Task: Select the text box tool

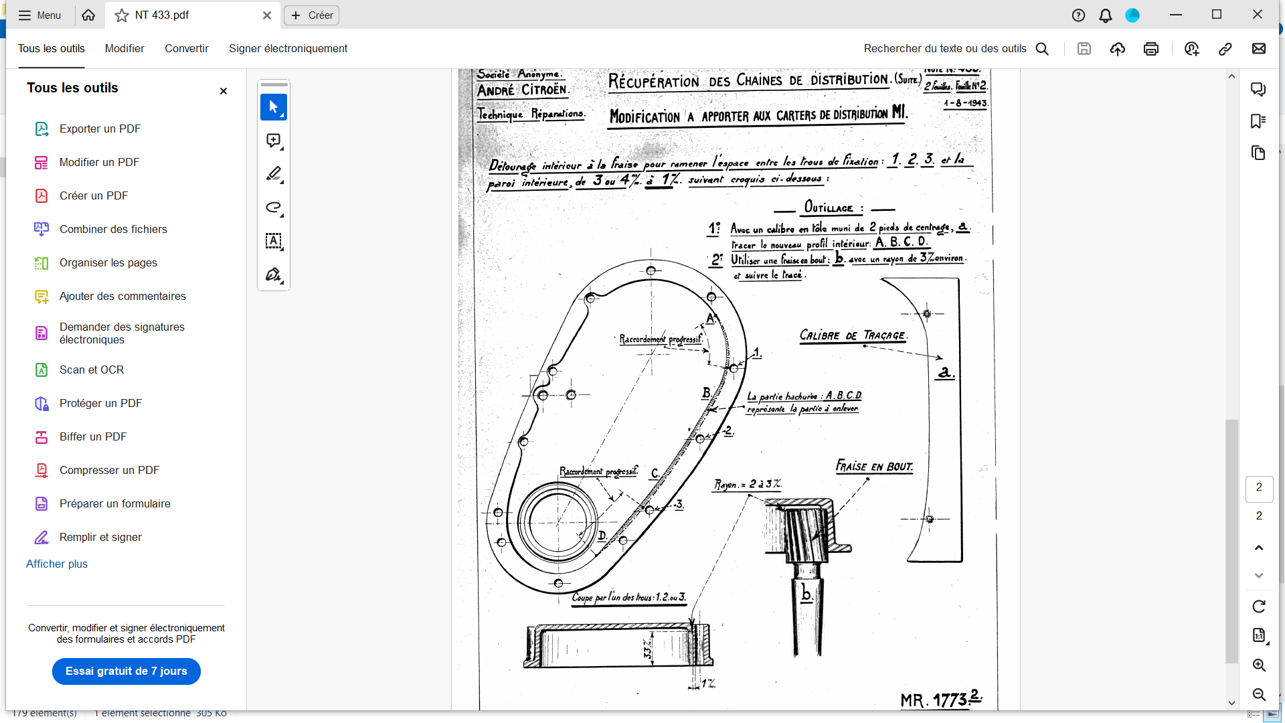Action: pyautogui.click(x=273, y=241)
